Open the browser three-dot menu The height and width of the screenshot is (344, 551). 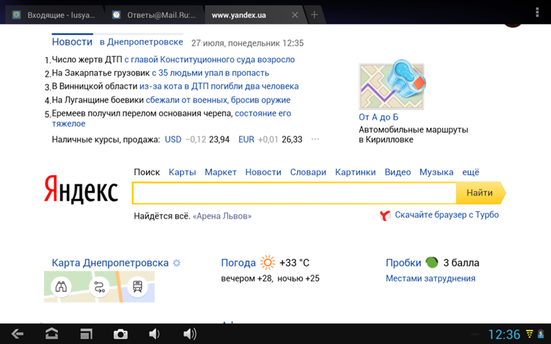pyautogui.click(x=537, y=12)
